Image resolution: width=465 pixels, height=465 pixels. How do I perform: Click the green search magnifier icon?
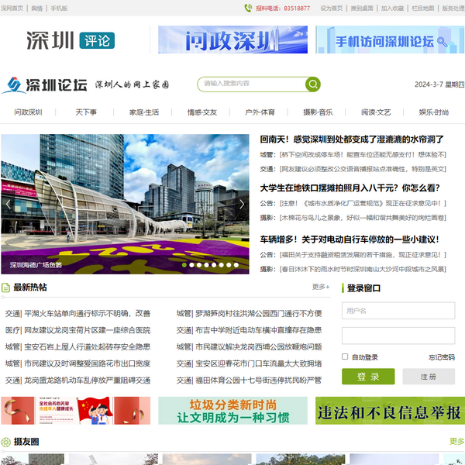[x=312, y=84]
